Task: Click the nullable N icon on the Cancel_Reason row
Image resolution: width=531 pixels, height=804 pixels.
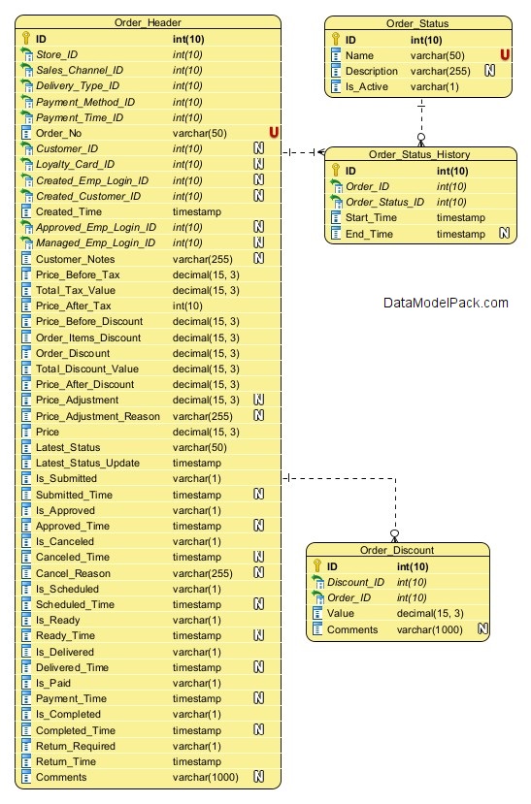Action: tap(259, 572)
